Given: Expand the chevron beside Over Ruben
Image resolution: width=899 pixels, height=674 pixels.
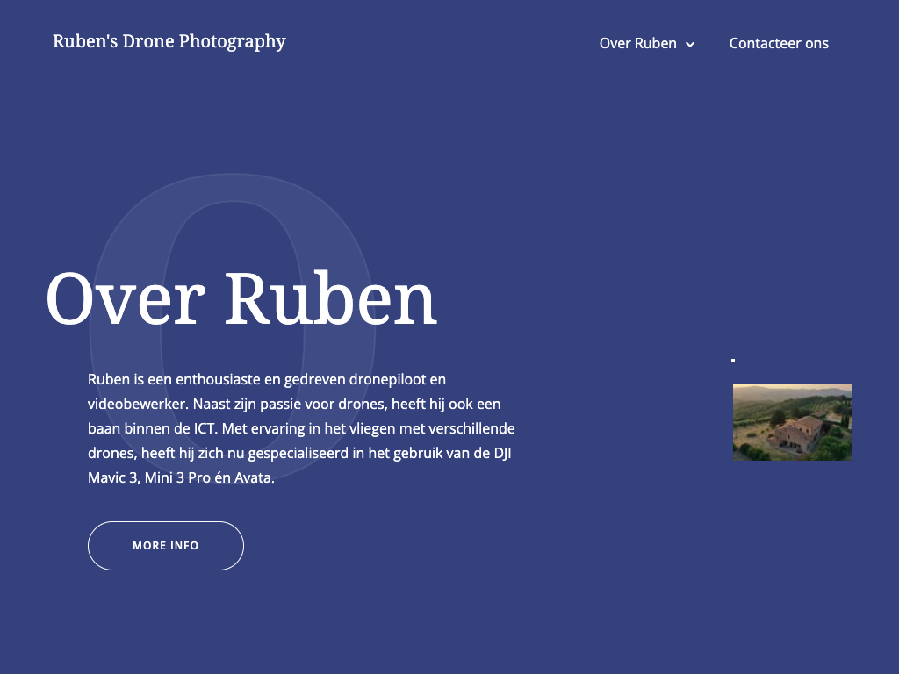Looking at the screenshot, I should click(x=690, y=45).
